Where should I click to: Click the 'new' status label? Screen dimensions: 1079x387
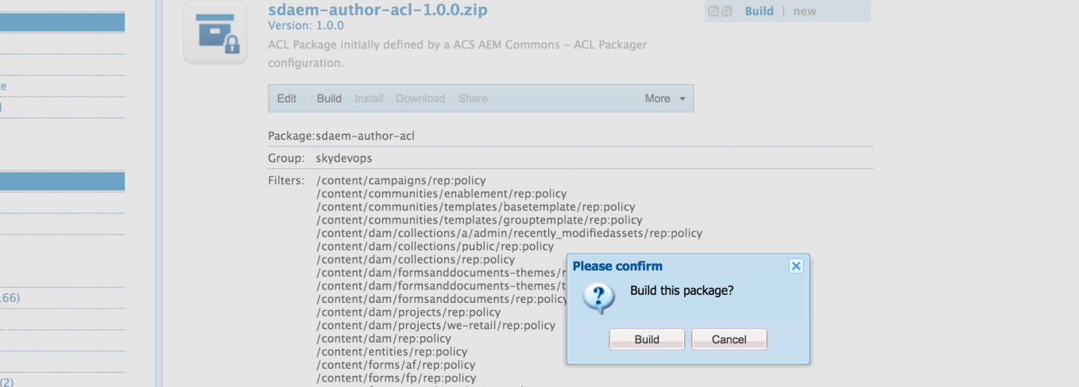[804, 11]
